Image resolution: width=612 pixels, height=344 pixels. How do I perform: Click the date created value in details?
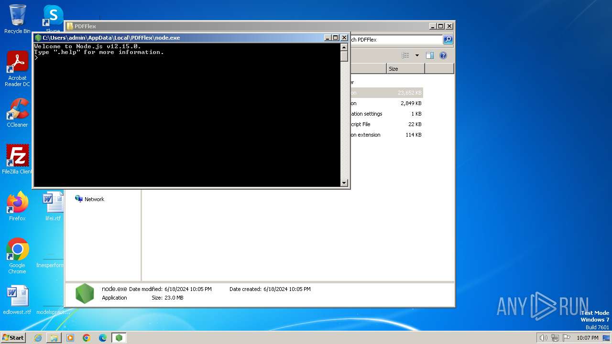point(287,289)
